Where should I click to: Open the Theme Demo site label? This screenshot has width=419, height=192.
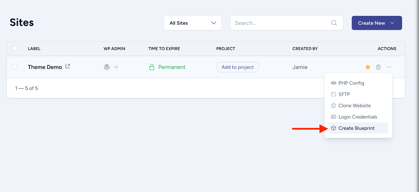pos(45,67)
